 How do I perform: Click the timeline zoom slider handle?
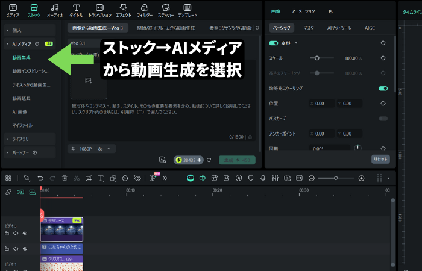point(336,178)
